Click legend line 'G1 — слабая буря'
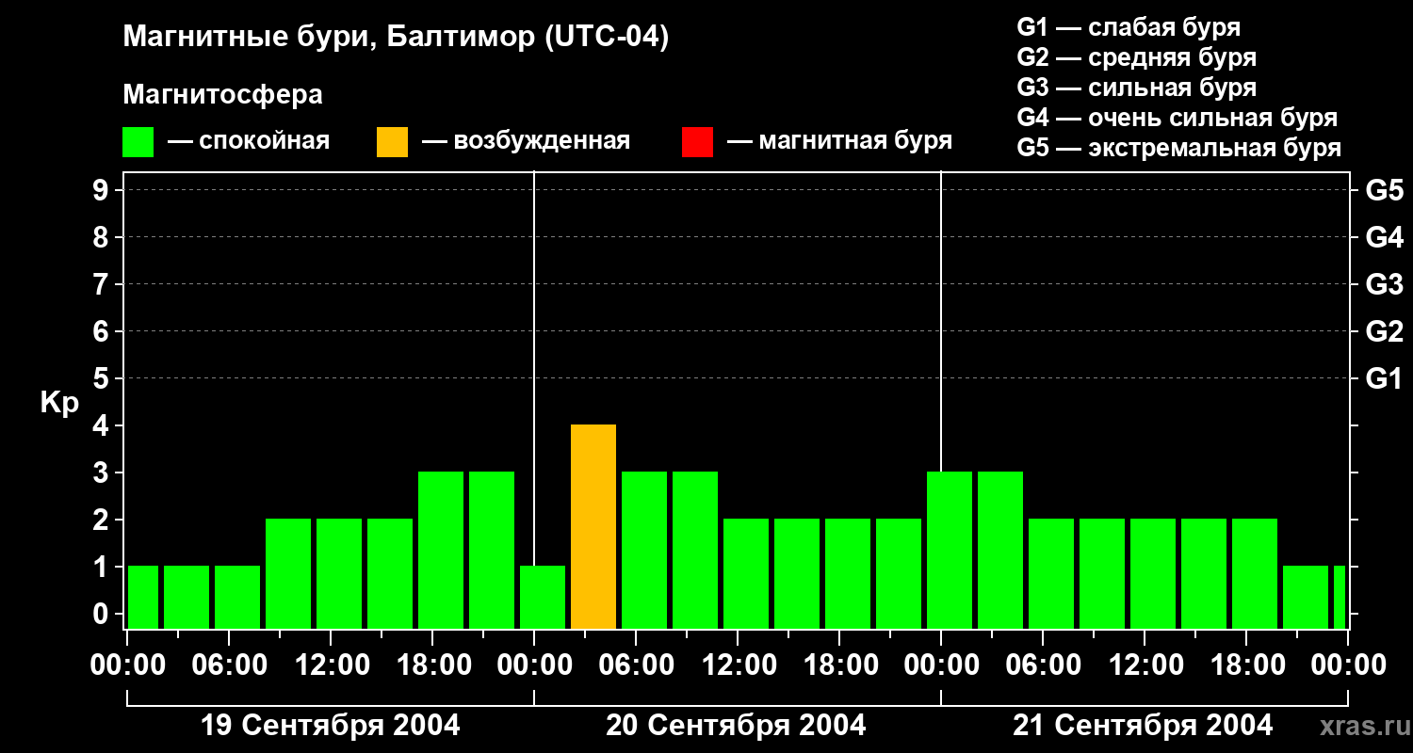This screenshot has height=753, width=1413. 1129,27
